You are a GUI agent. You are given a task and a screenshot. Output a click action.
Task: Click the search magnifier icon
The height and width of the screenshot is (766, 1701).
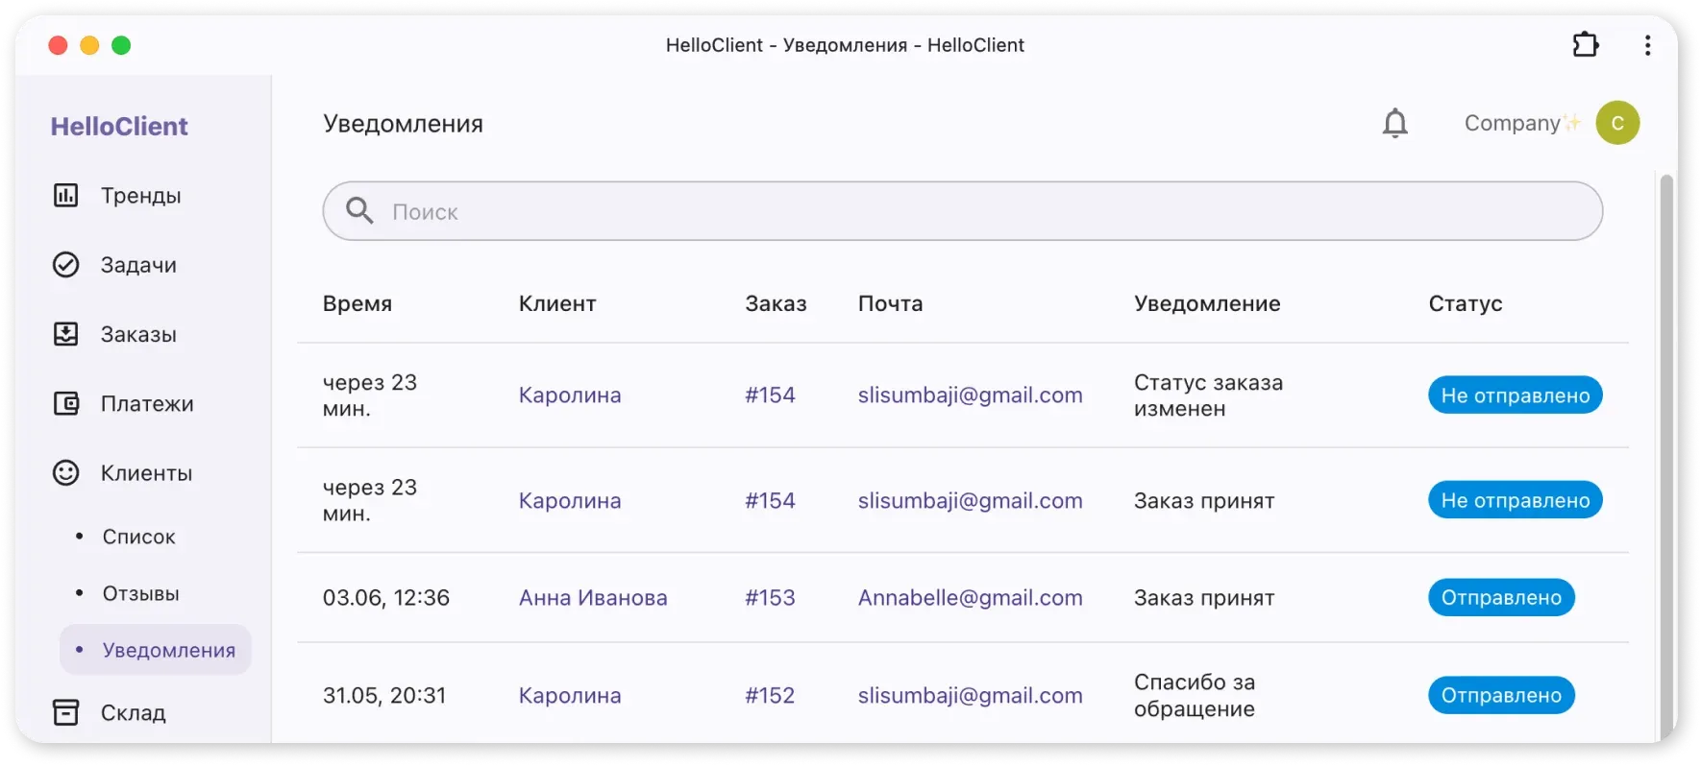[x=359, y=211]
